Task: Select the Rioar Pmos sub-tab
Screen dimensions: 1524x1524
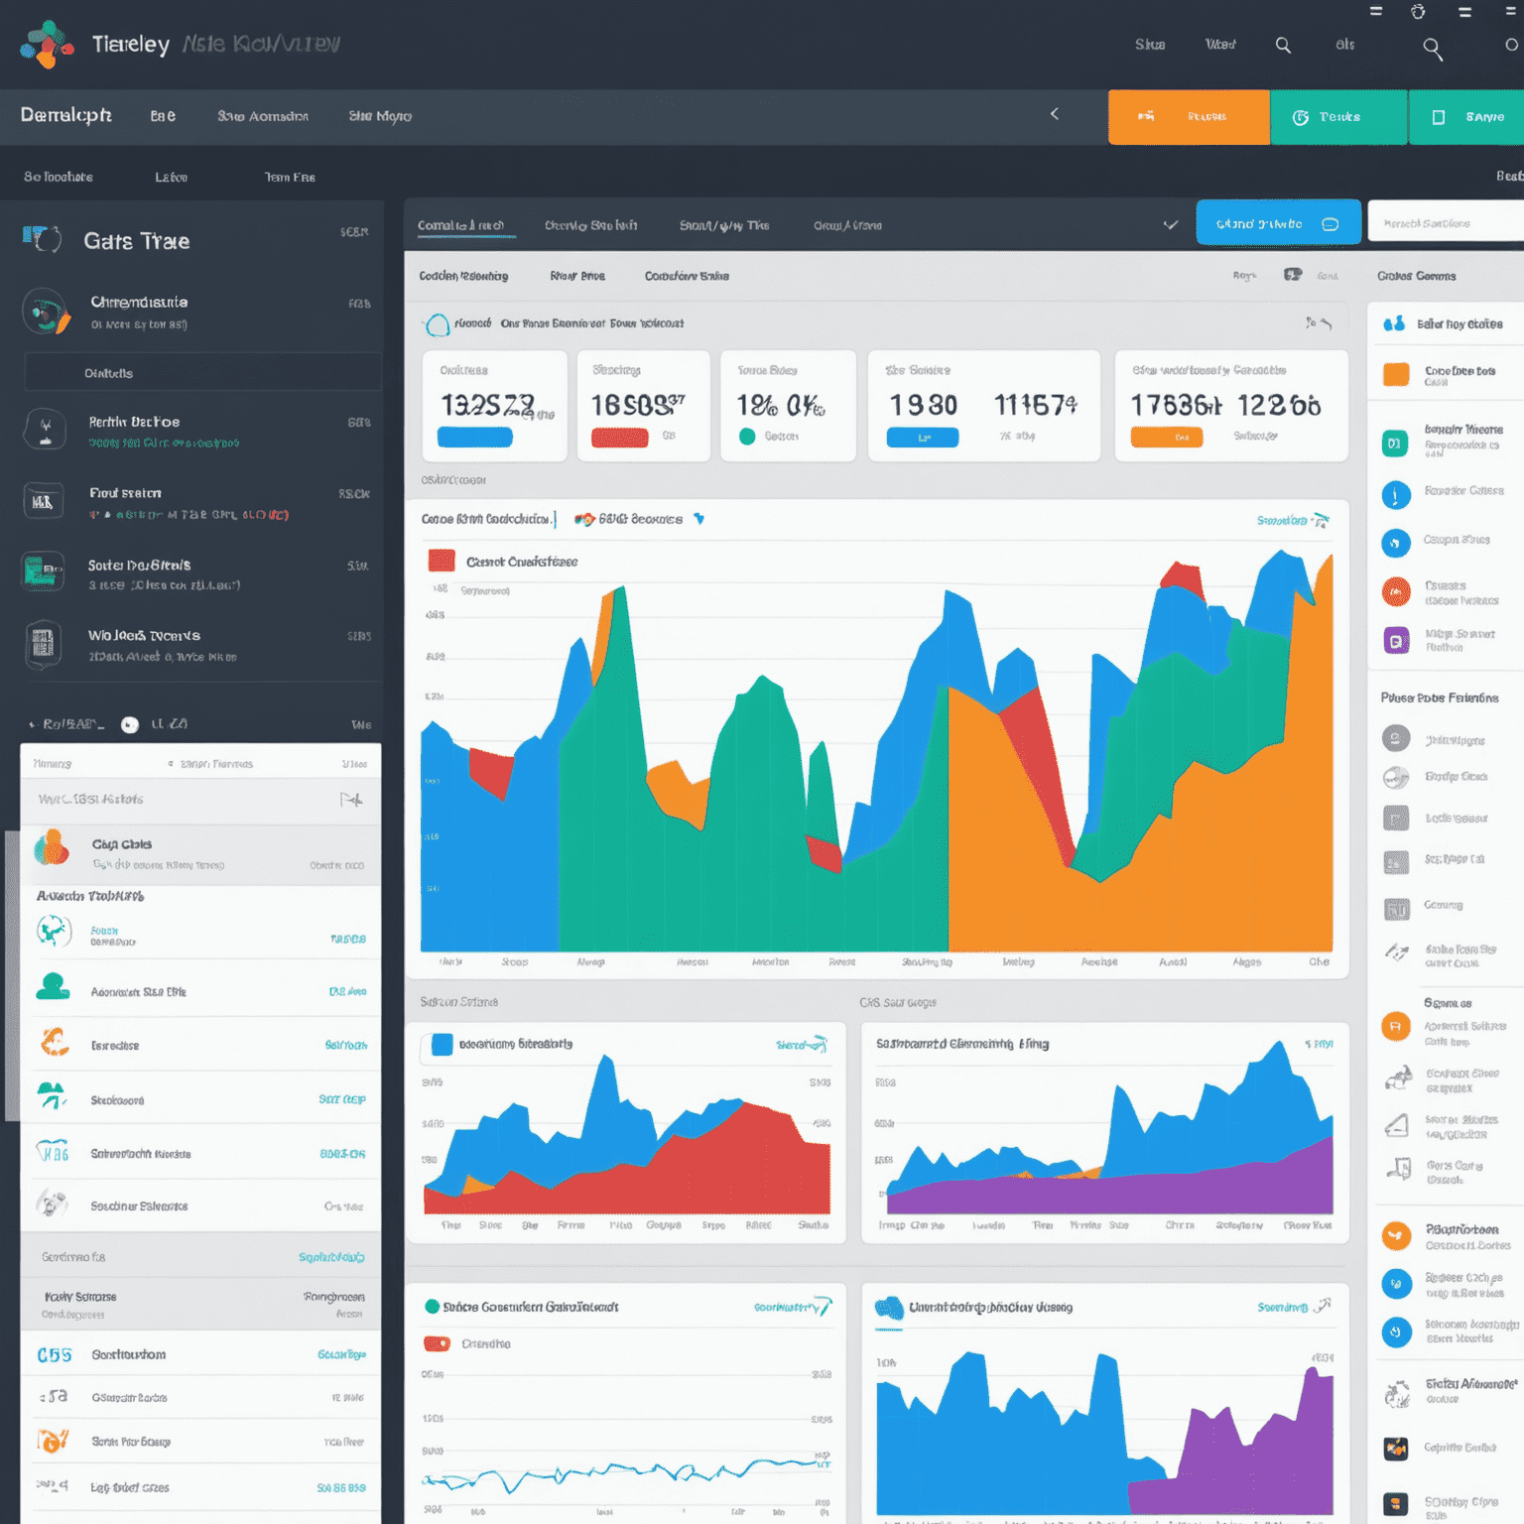Action: coord(577,276)
